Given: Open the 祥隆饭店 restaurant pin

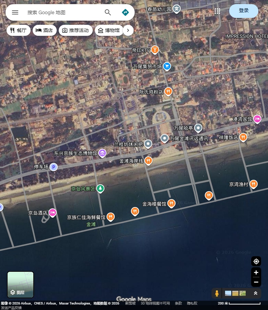Looking at the screenshot, I should pos(243,137).
